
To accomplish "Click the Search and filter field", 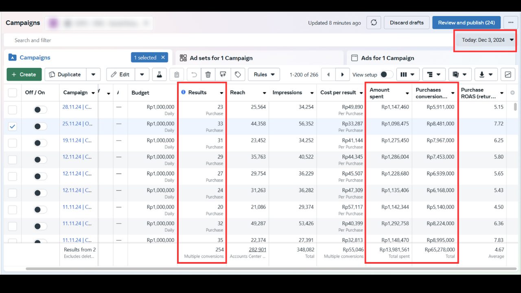I will (x=163, y=40).
